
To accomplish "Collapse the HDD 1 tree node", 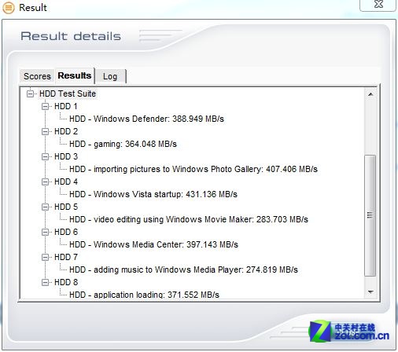I will (46, 106).
